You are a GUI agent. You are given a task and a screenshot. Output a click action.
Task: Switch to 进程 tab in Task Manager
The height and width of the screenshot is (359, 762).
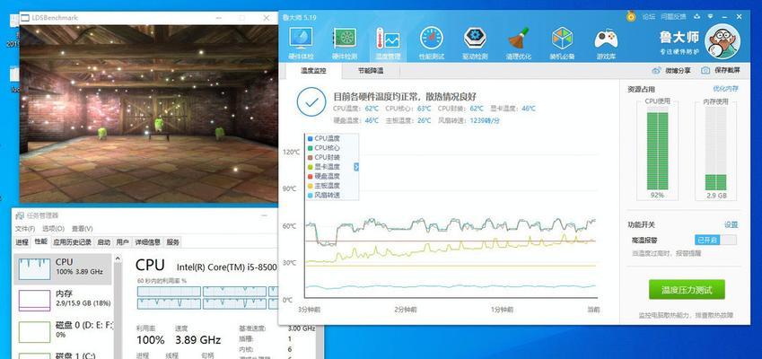coord(22,242)
